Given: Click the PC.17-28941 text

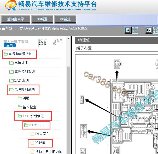Looking at the screenshot, I should pyautogui.click(x=43, y=42).
